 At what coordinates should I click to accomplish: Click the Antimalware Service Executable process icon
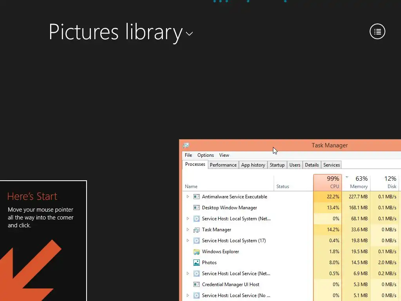[x=197, y=197]
